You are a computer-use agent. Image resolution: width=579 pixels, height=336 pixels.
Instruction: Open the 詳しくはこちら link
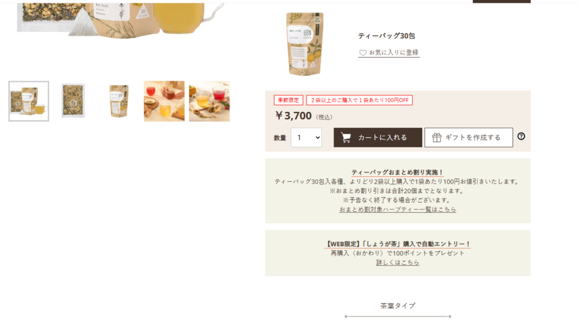click(x=397, y=263)
